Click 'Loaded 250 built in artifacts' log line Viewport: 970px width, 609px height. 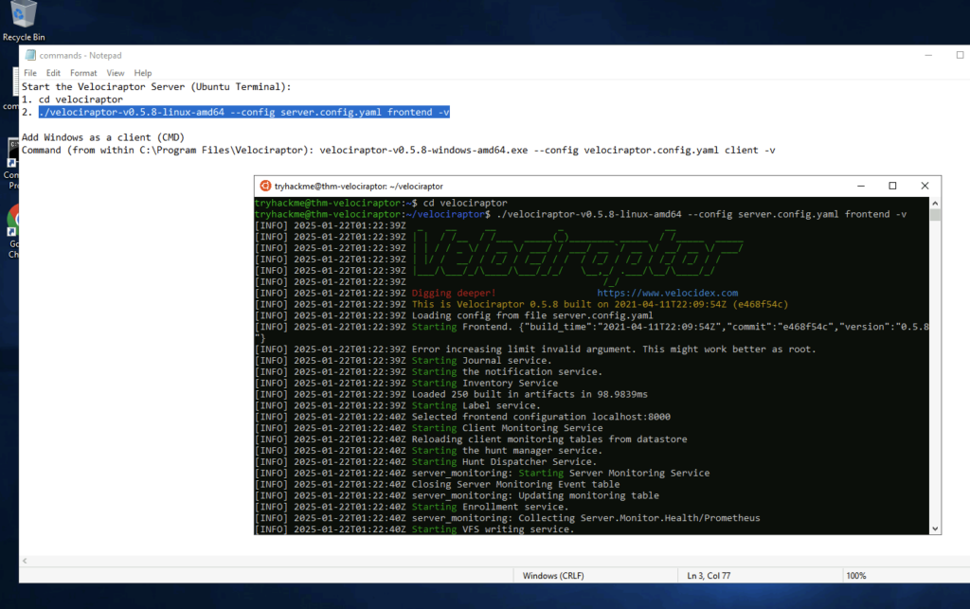(x=451, y=394)
